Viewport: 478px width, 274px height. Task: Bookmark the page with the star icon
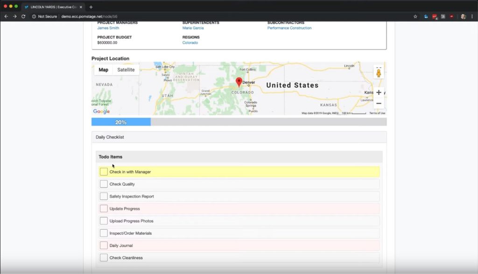click(x=415, y=15)
